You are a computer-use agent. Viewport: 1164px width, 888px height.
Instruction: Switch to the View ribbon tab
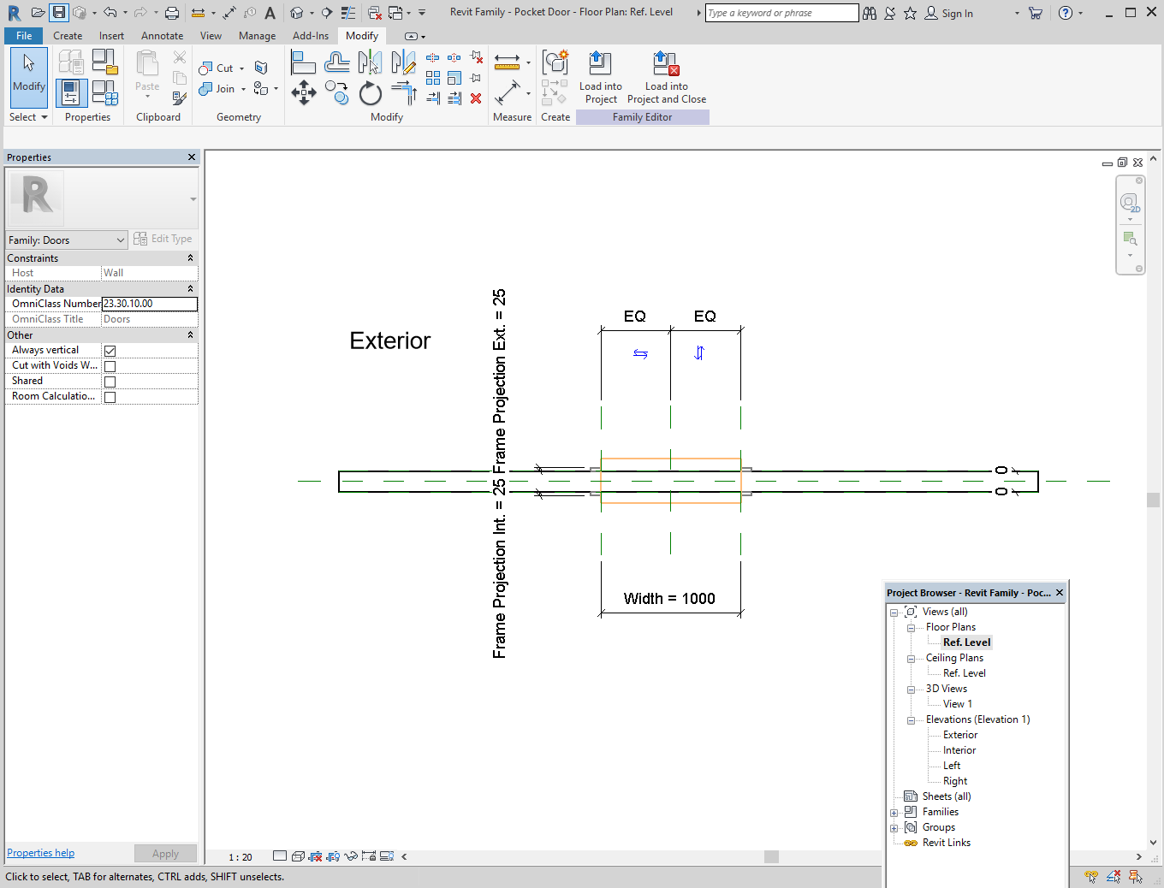point(211,36)
